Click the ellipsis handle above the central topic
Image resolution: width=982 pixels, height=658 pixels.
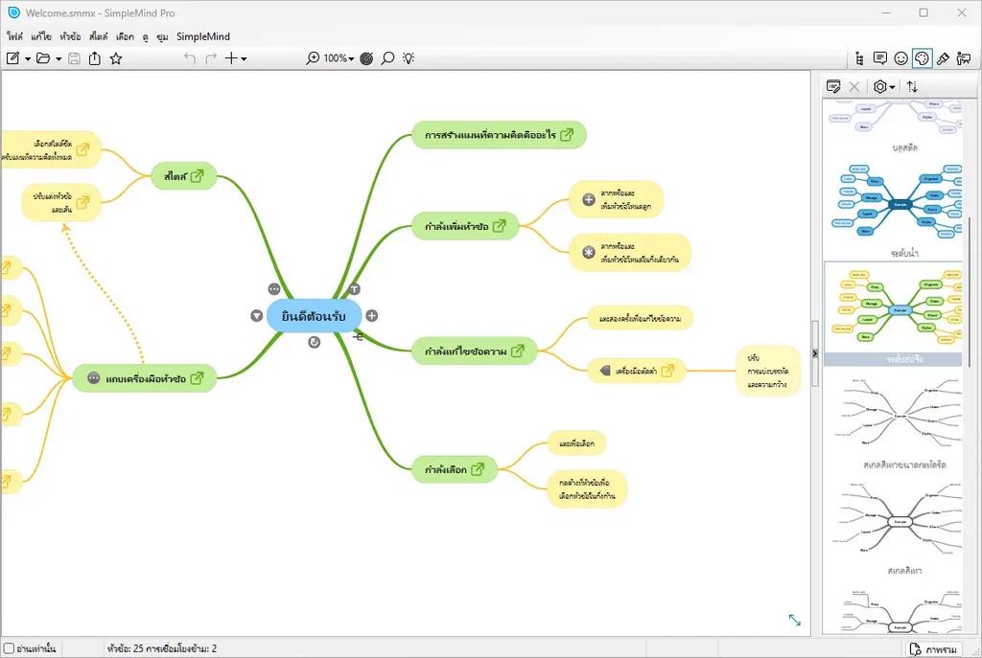pos(274,289)
